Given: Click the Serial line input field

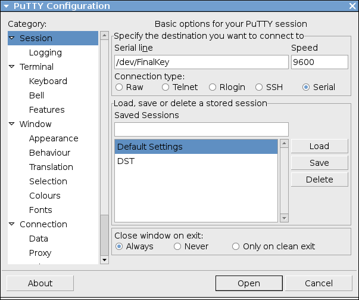Looking at the screenshot, I should tap(201, 62).
